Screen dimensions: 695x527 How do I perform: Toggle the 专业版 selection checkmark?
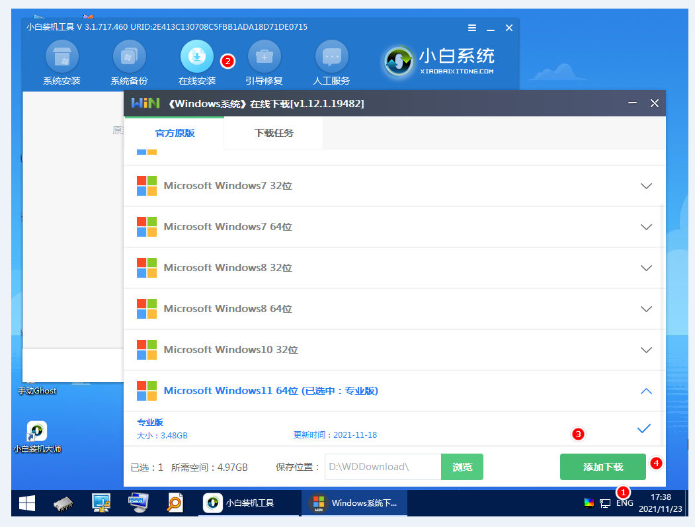643,428
